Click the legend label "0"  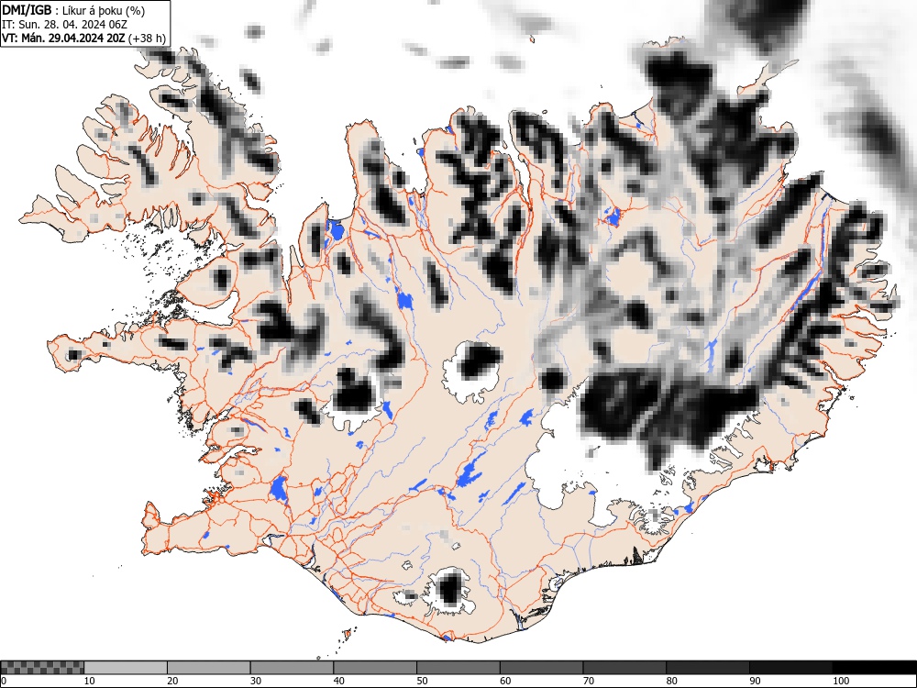pos(4,681)
